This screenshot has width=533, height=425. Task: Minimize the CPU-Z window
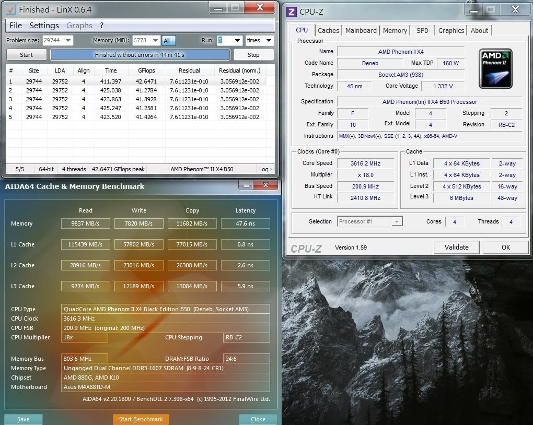click(473, 10)
